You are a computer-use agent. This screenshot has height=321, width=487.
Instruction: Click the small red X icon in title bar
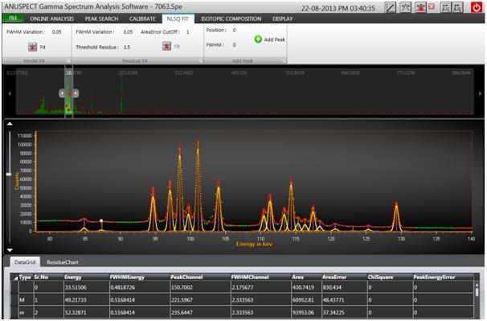(x=432, y=6)
